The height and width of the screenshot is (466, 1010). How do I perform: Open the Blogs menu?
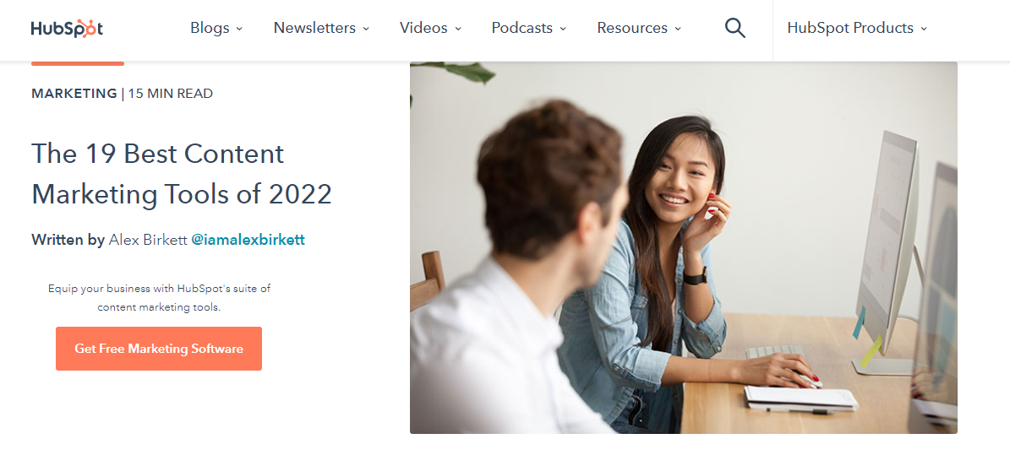pyautogui.click(x=216, y=28)
